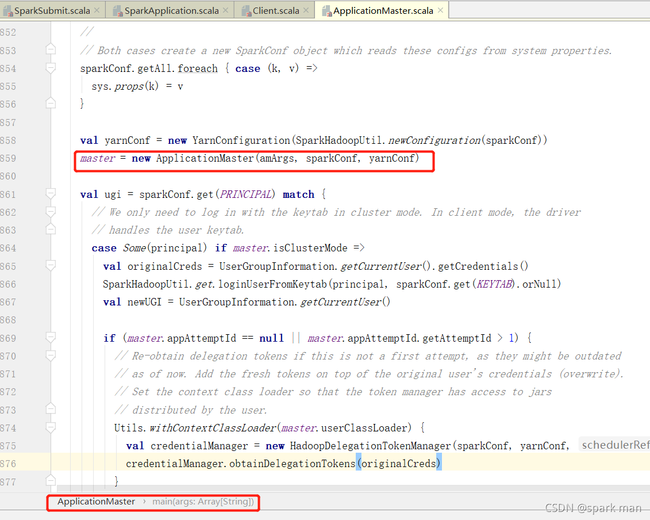Click loginUserFromKeytab on line 866
Viewport: 650px width, 520px height.
[272, 284]
